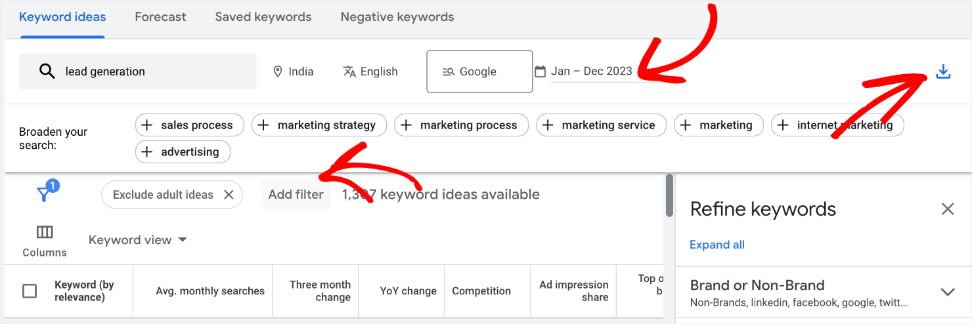
Task: Click the language icon next to English
Action: click(x=349, y=71)
